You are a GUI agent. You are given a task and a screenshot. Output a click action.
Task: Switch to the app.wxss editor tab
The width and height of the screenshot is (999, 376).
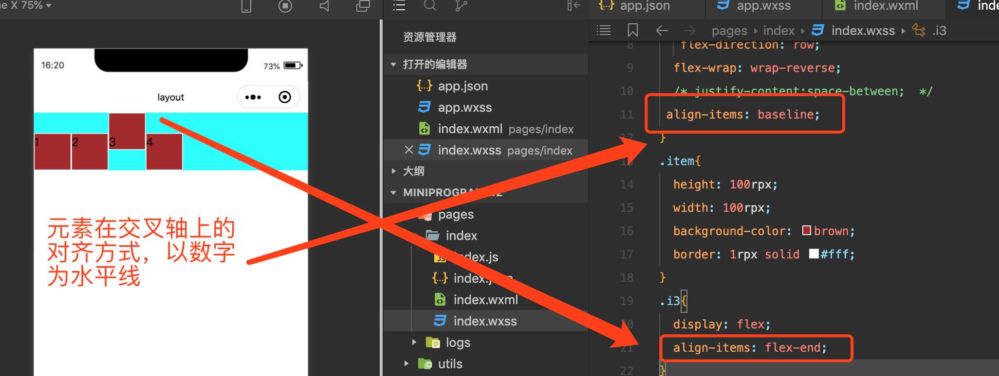pos(754,6)
